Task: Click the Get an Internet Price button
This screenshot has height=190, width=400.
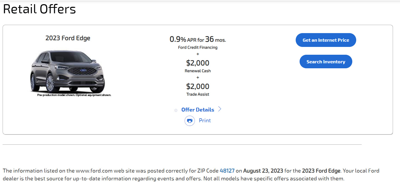Action: 326,40
